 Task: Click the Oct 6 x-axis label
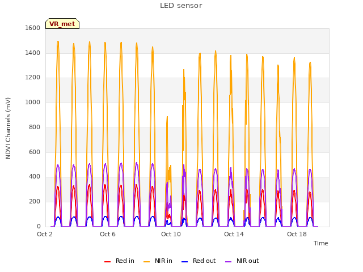pyautogui.click(x=108, y=234)
